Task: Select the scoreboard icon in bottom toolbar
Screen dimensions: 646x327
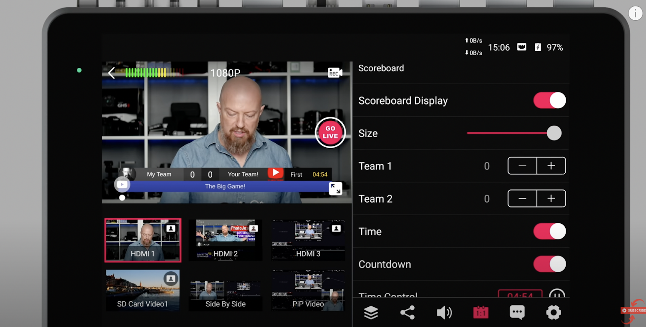Action: (480, 312)
